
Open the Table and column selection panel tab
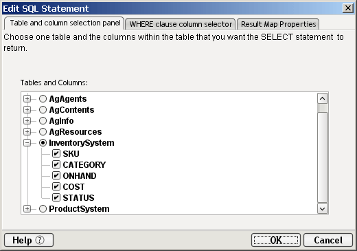point(65,23)
